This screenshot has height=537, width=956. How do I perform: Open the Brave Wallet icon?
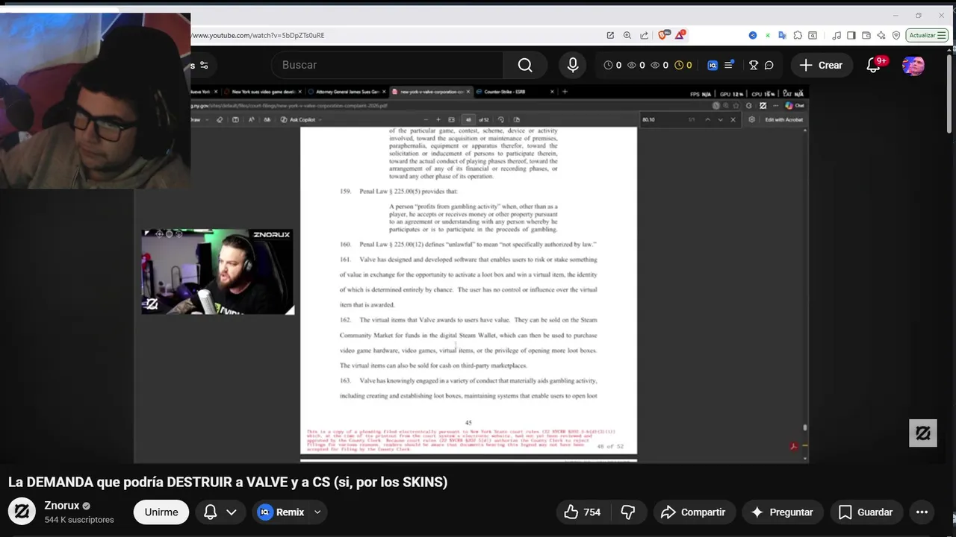866,35
